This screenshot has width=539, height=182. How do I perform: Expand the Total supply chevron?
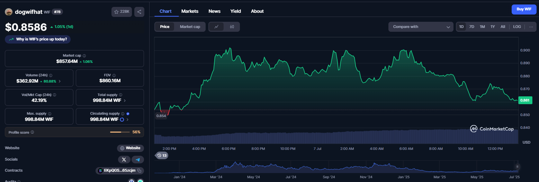coord(125,100)
